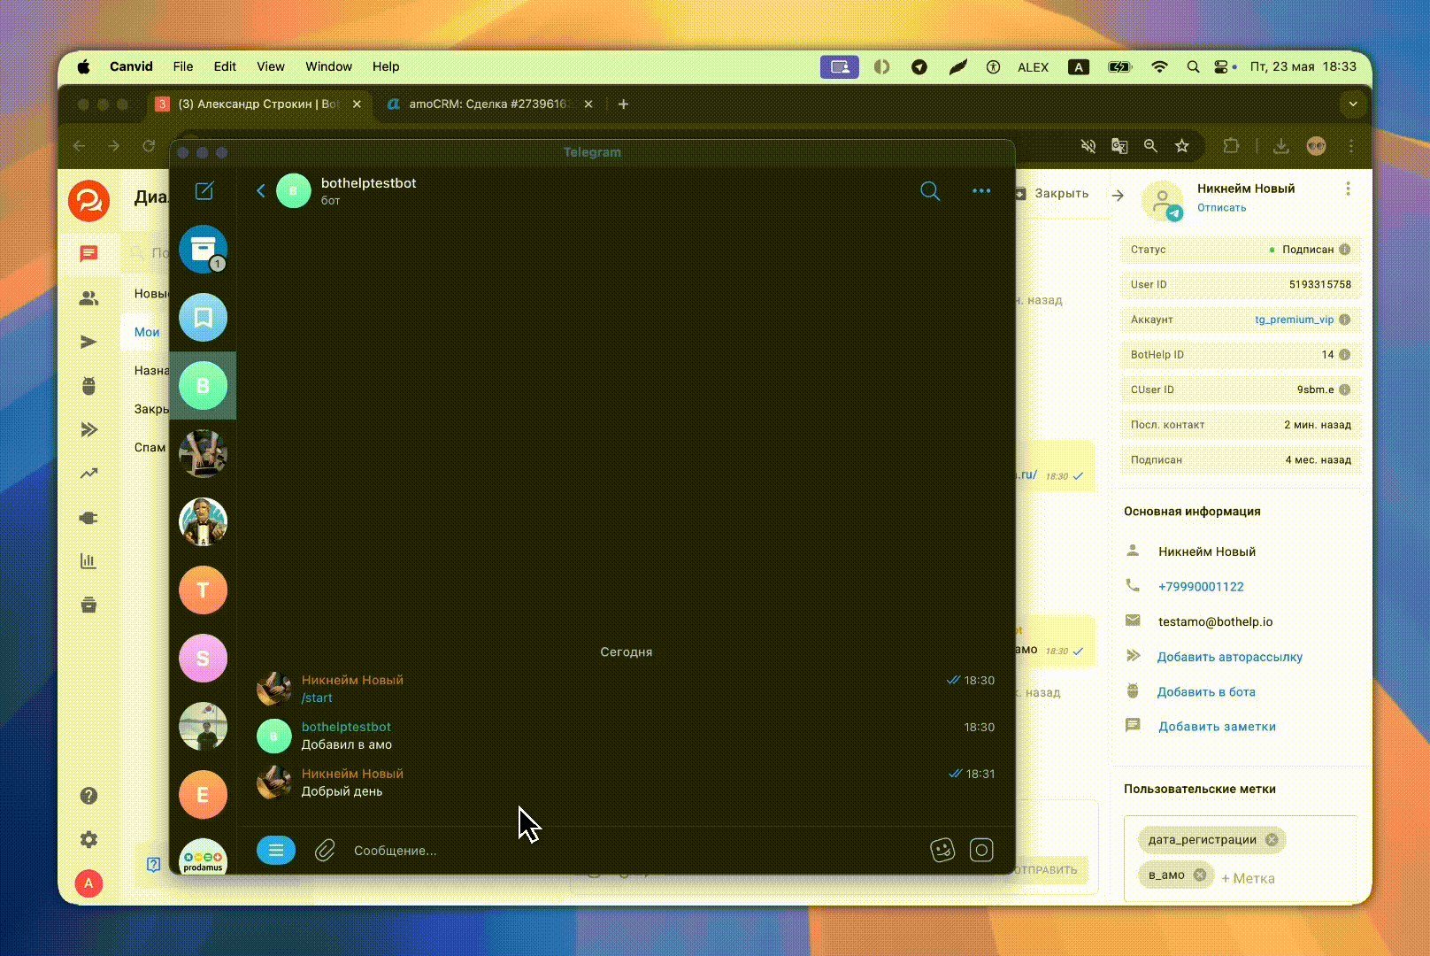The height and width of the screenshot is (956, 1430).
Task: Reload the page in browser toolbar
Action: pos(149,146)
